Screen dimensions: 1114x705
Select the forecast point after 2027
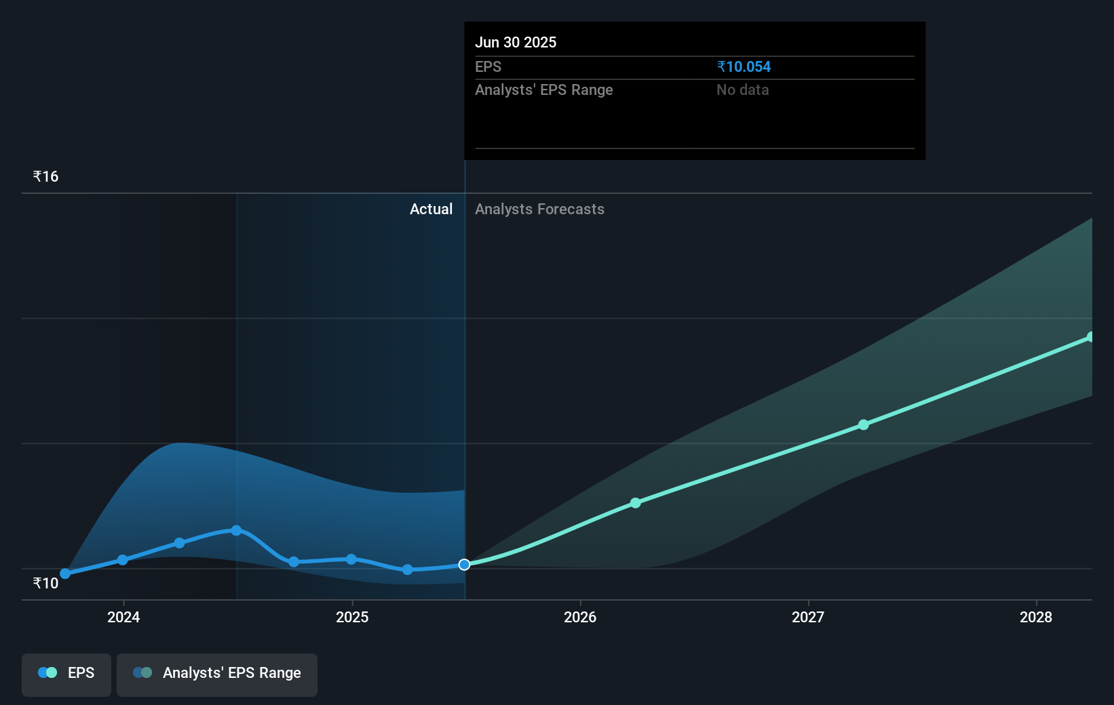click(864, 425)
